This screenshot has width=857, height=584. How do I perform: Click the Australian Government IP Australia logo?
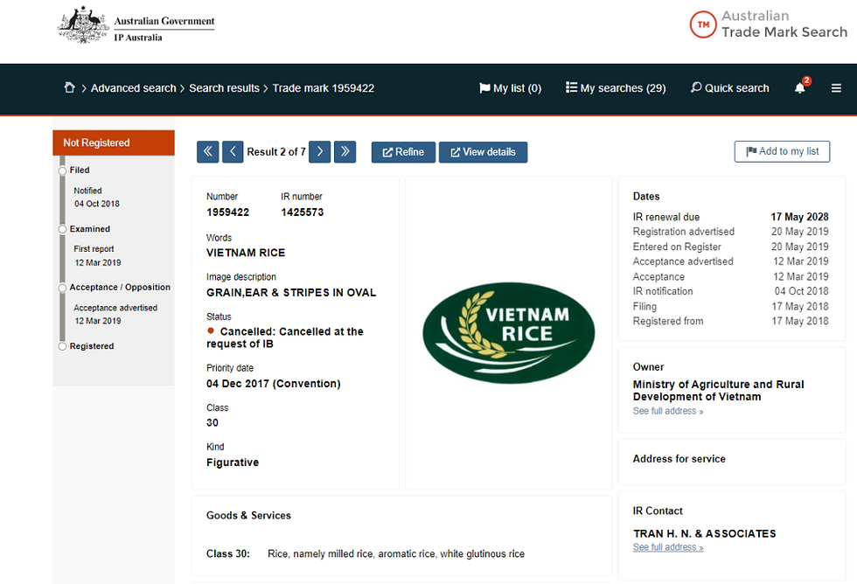(136, 25)
